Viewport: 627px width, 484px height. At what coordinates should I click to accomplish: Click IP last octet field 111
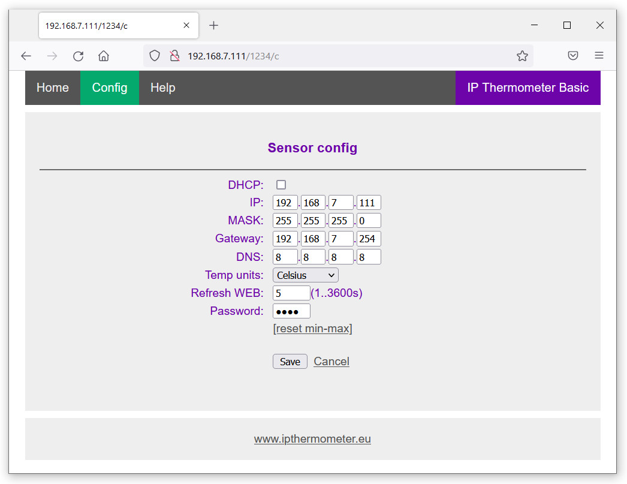[x=369, y=203]
